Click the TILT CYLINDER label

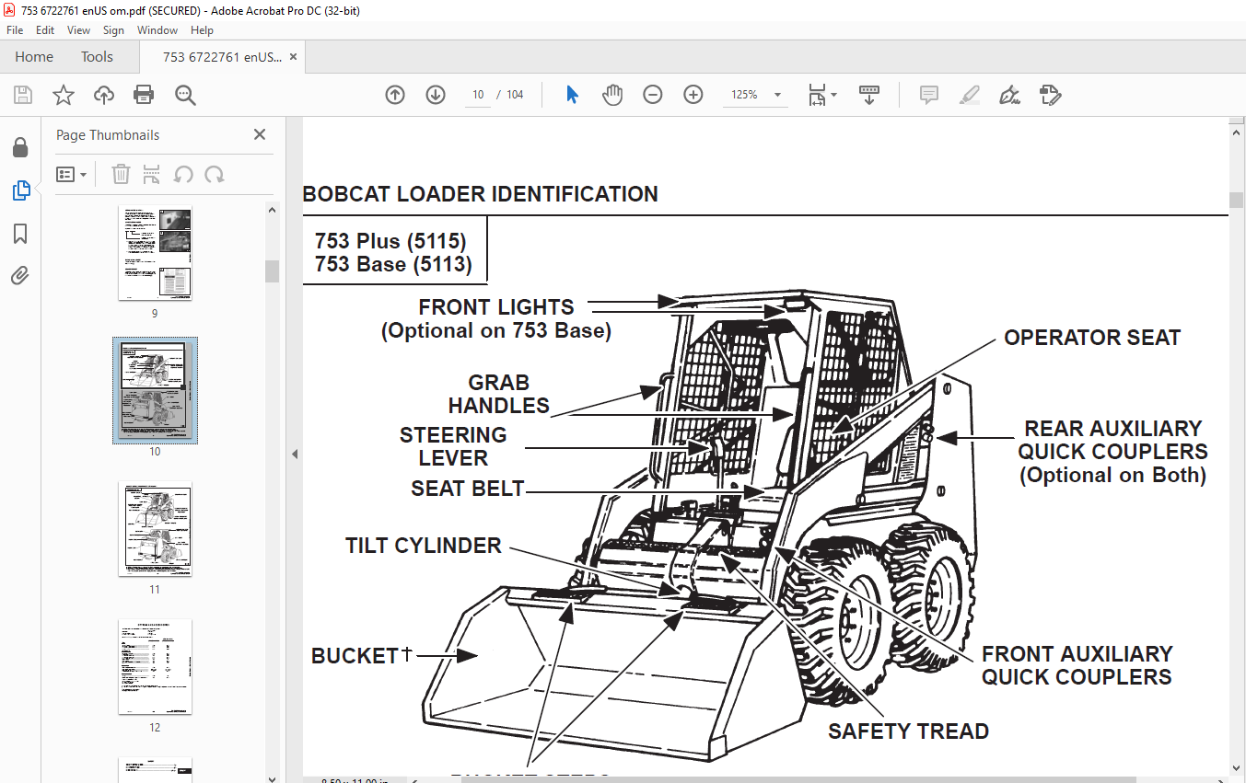pyautogui.click(x=424, y=546)
